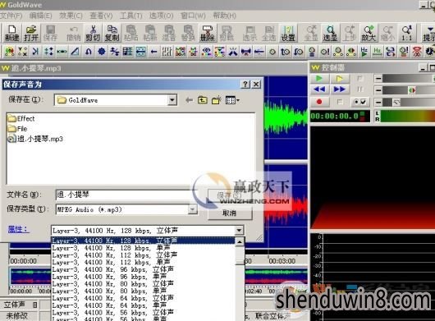Click the 属性 attributes link

coord(18,229)
